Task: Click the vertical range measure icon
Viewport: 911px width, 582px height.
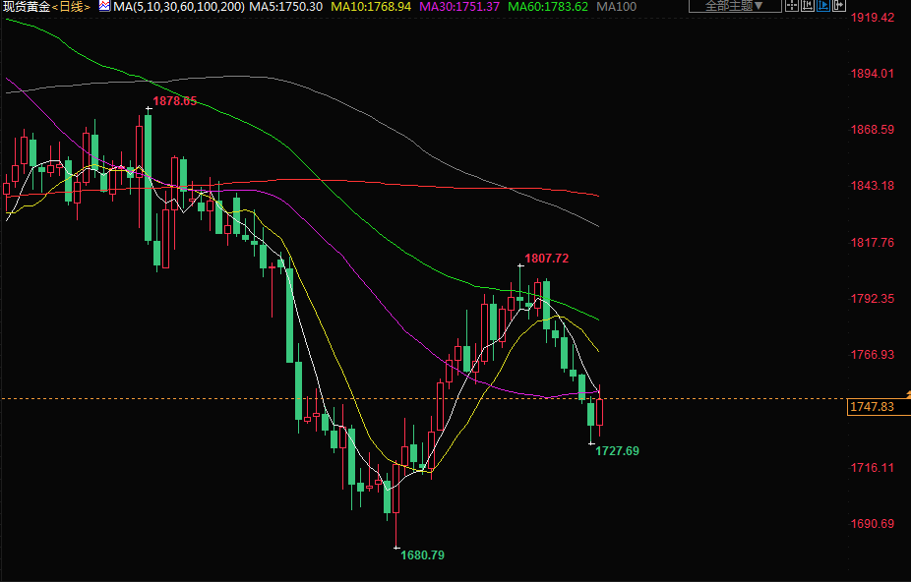Action: (x=807, y=5)
